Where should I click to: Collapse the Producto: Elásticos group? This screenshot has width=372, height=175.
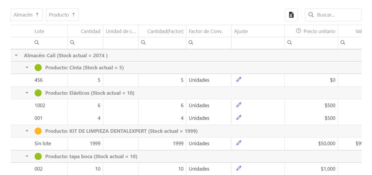(x=27, y=93)
